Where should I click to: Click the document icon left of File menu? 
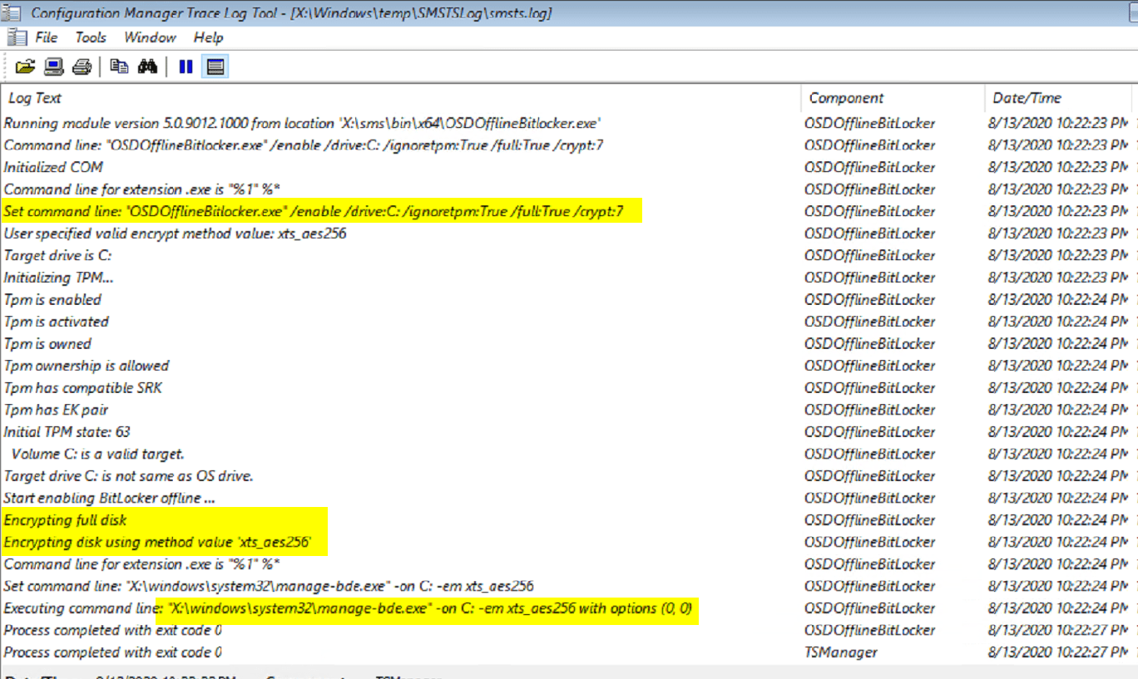click(16, 37)
